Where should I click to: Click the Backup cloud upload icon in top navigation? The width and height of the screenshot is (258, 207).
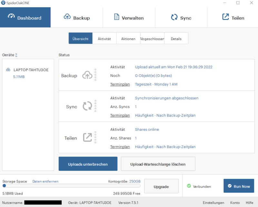pyautogui.click(x=67, y=16)
